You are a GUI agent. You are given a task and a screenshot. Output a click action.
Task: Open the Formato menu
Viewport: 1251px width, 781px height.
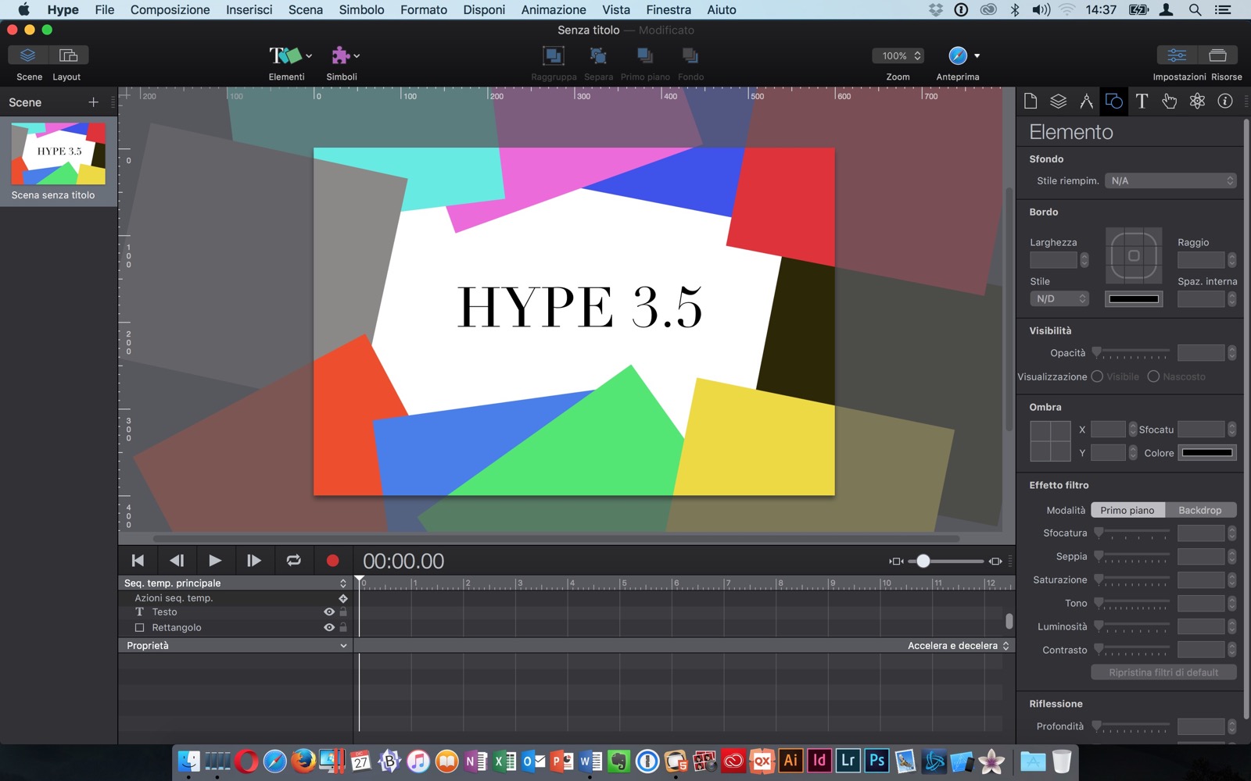(424, 9)
